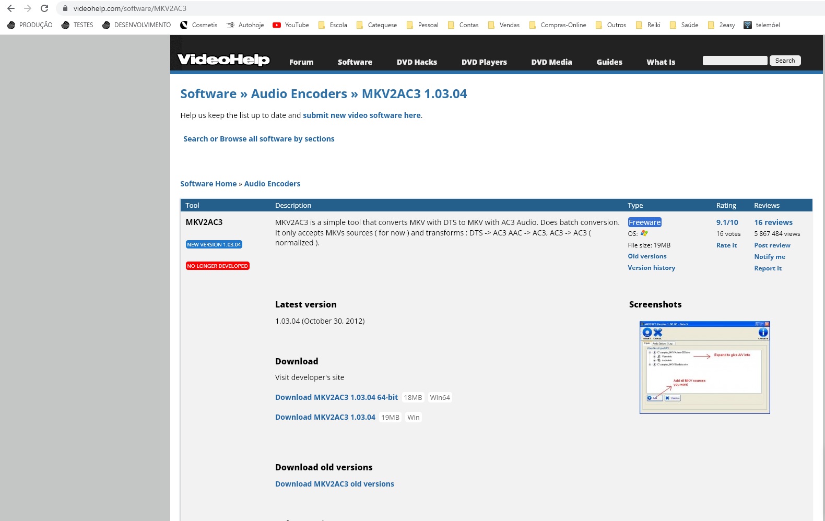Open the 2easy bookmark folder
The image size is (825, 521).
[721, 25]
